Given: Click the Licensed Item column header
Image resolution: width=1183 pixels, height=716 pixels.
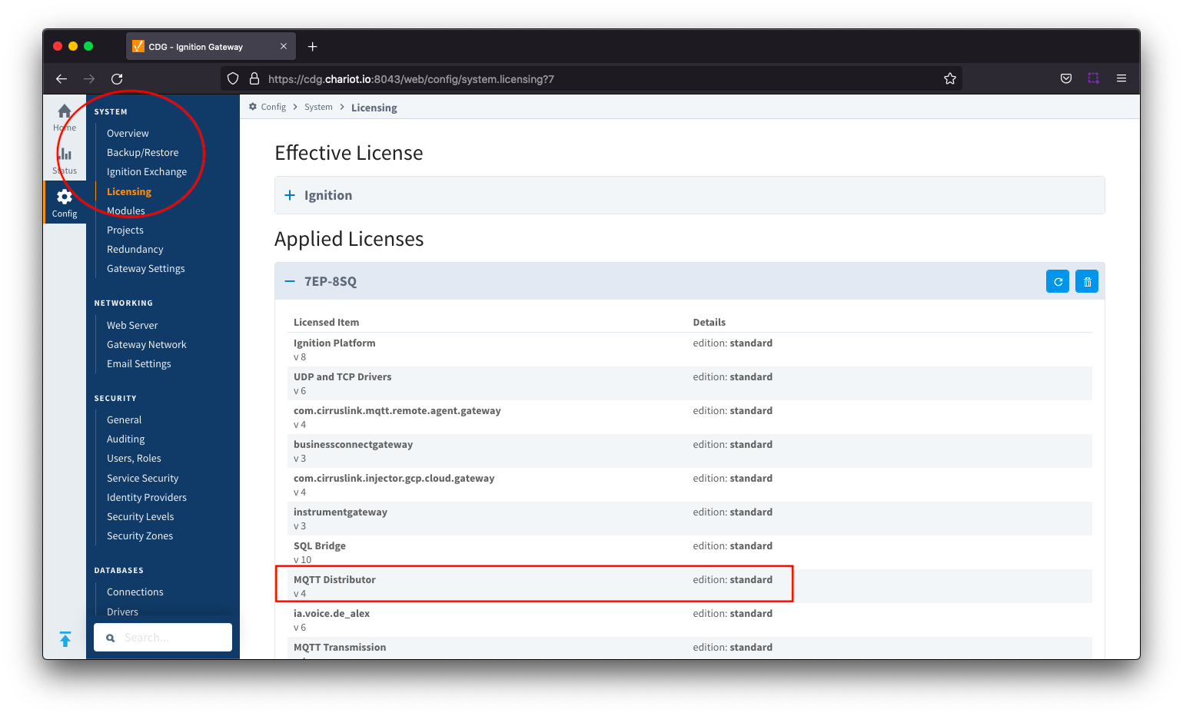Looking at the screenshot, I should click(x=326, y=322).
